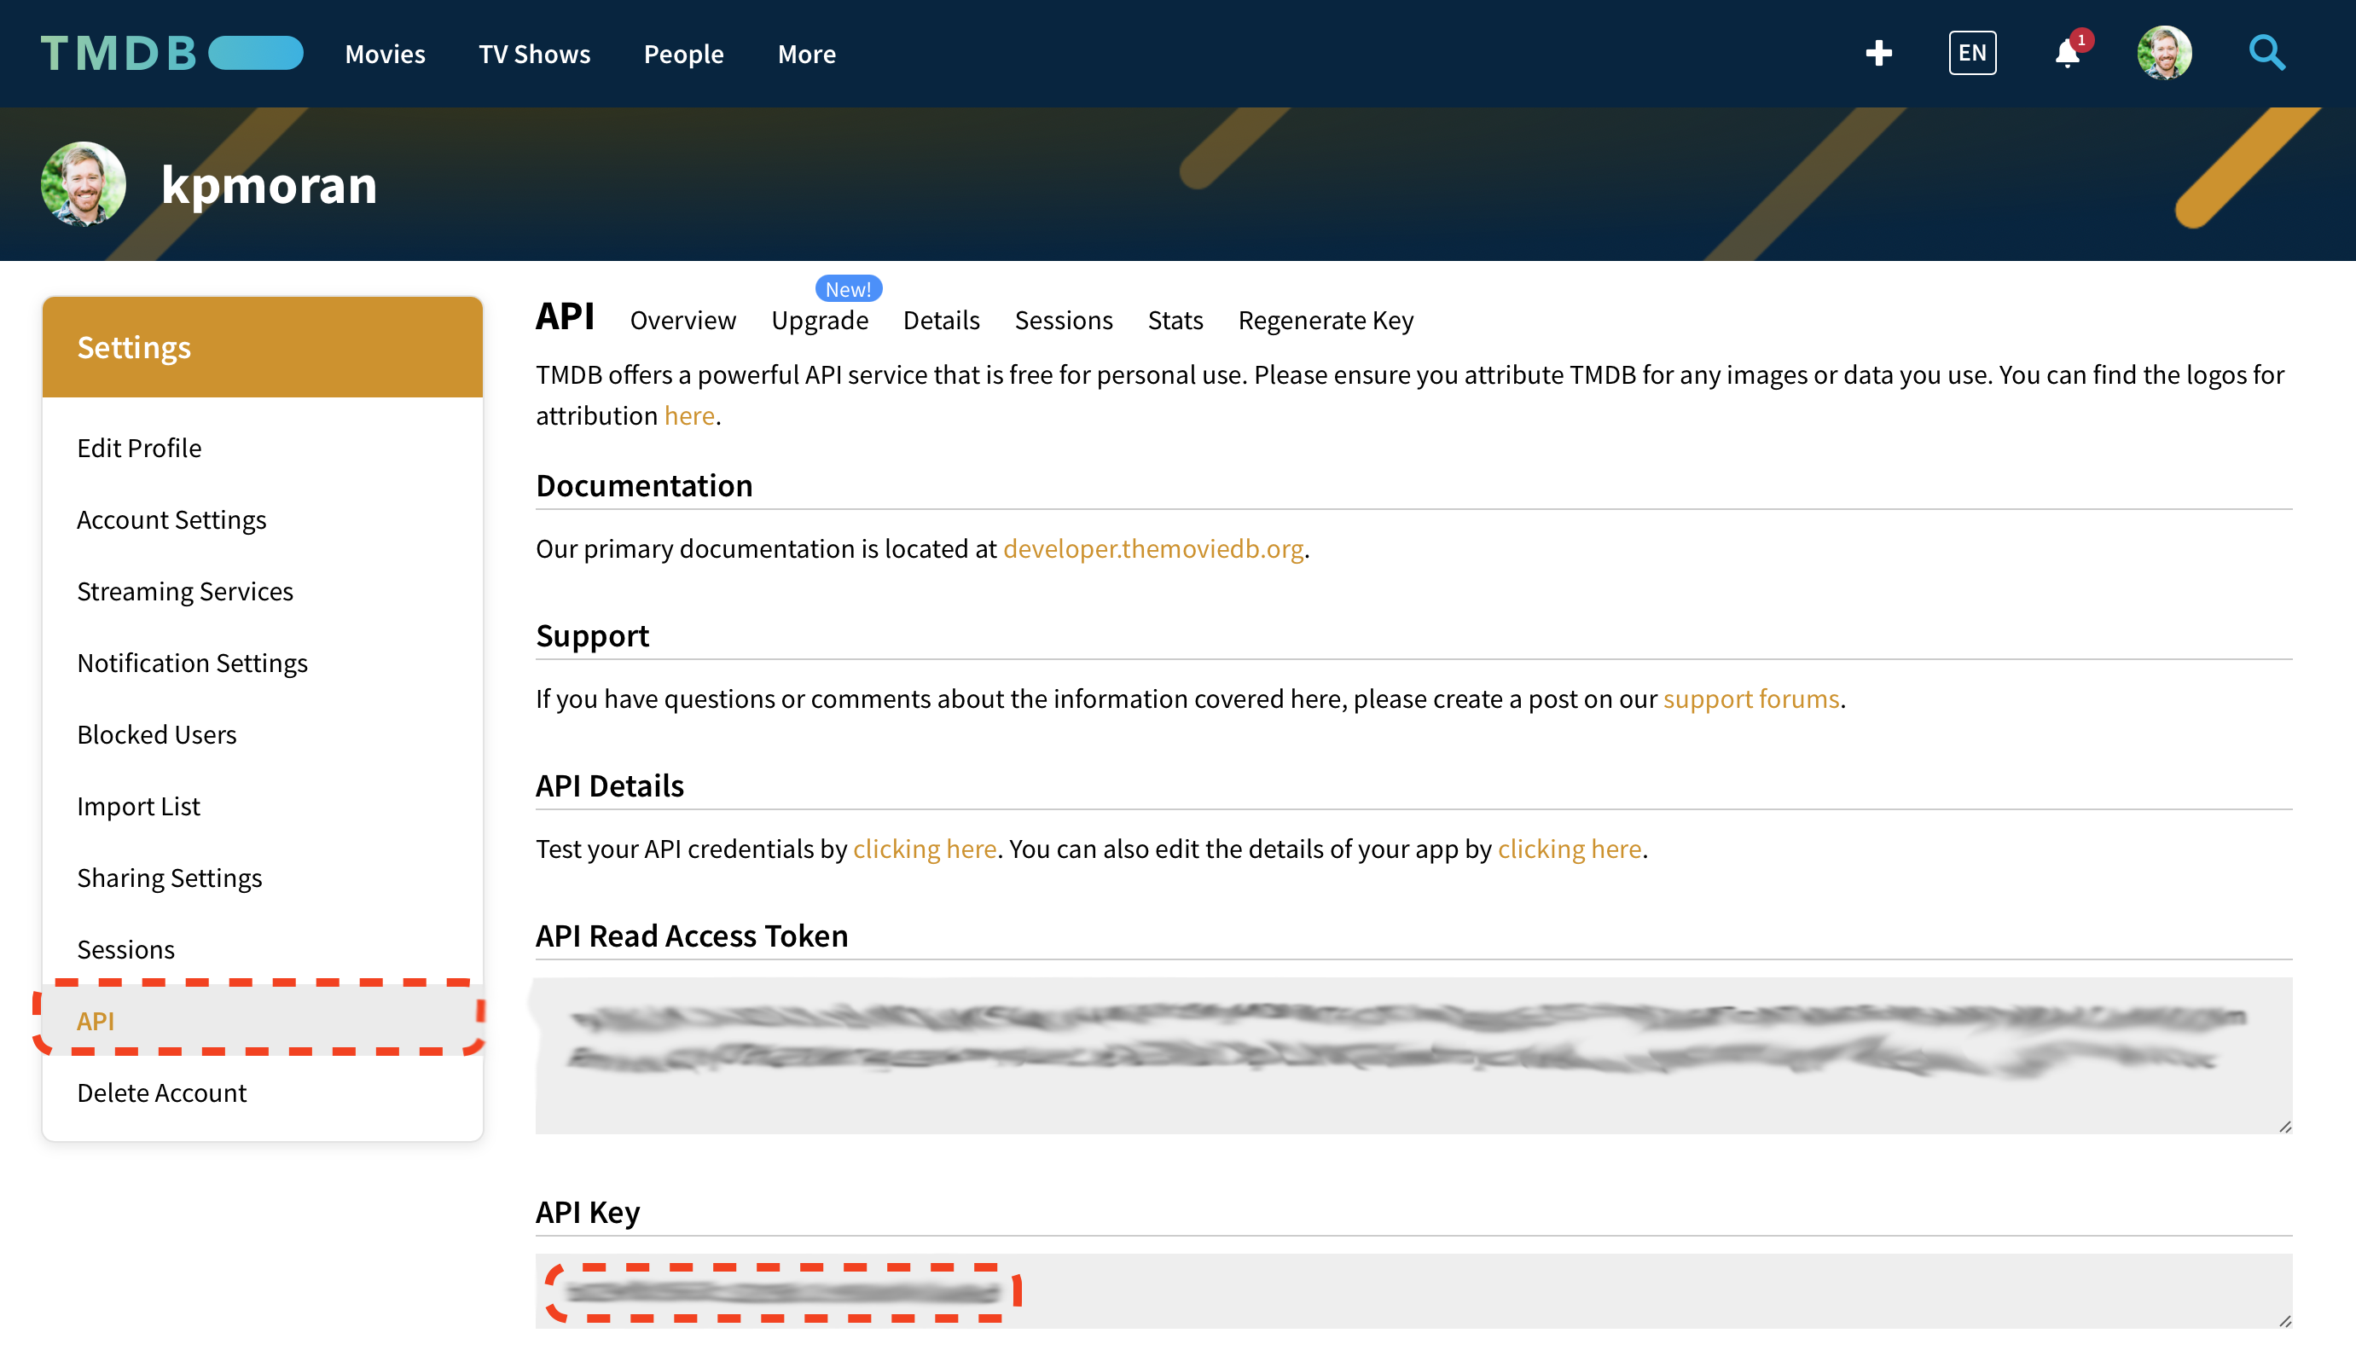2356x1356 pixels.
Task: Click kpmoran's profile picture
Action: 83,183
